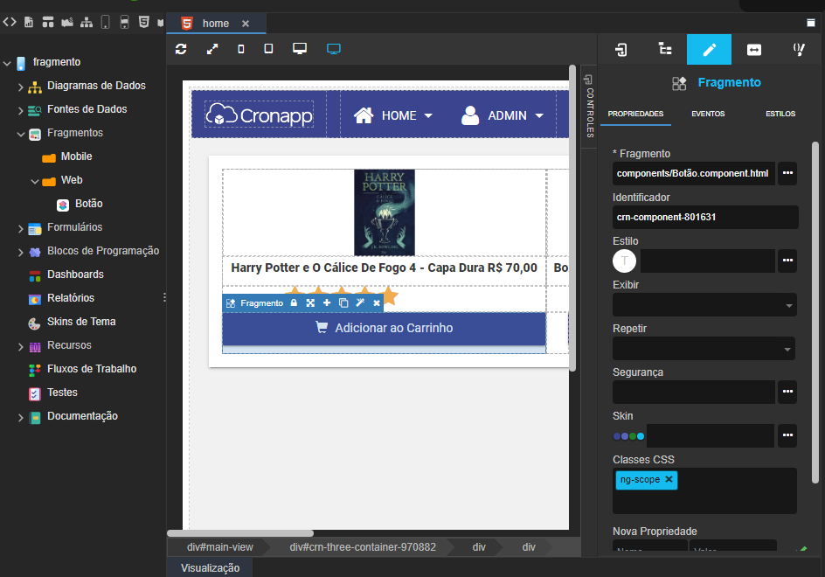Select Testes in the project tree
This screenshot has width=825, height=577.
(x=62, y=393)
